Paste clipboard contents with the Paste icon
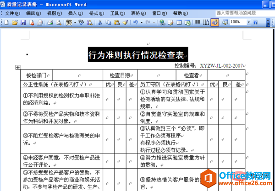Screen dimensions: 275x191 (x=116, y=22)
